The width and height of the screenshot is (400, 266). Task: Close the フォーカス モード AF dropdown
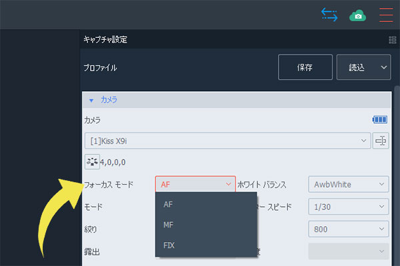(x=195, y=184)
